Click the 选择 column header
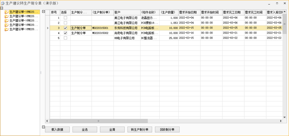The image size is (289, 136). tap(65, 13)
